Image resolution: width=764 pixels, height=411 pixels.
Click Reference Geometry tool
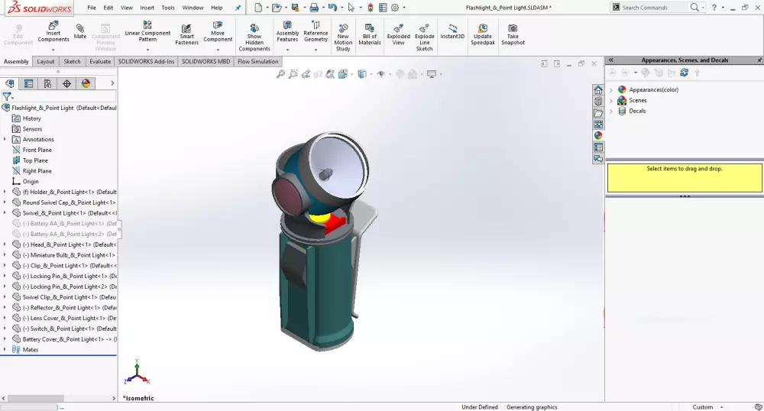(x=316, y=31)
